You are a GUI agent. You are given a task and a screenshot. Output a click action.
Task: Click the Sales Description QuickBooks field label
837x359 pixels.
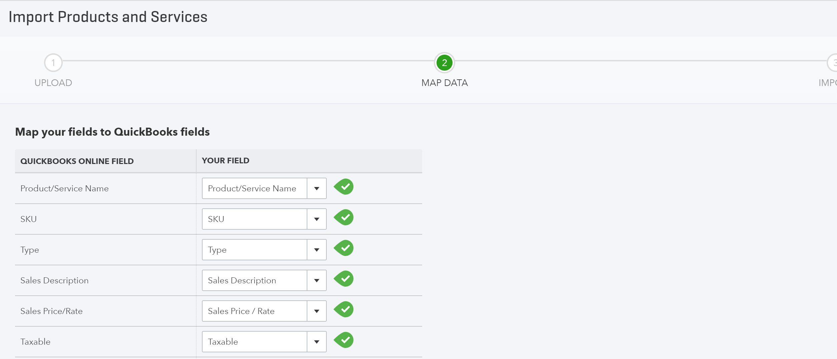(x=54, y=281)
